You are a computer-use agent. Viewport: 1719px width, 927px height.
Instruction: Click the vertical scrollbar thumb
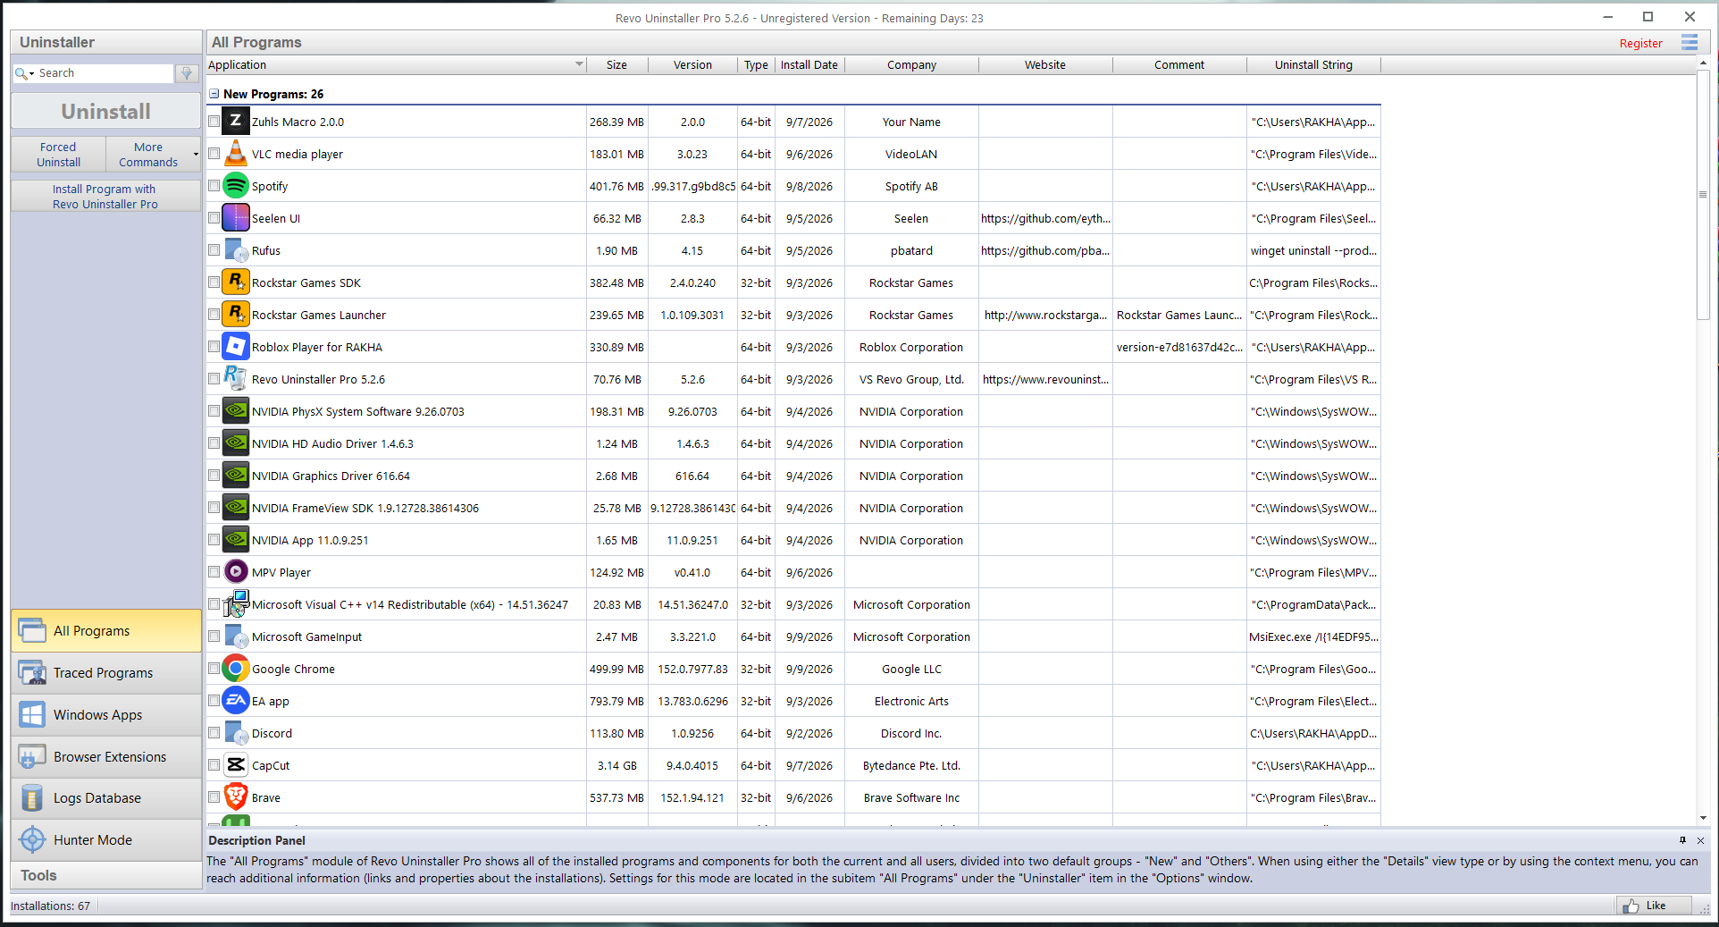[1703, 195]
